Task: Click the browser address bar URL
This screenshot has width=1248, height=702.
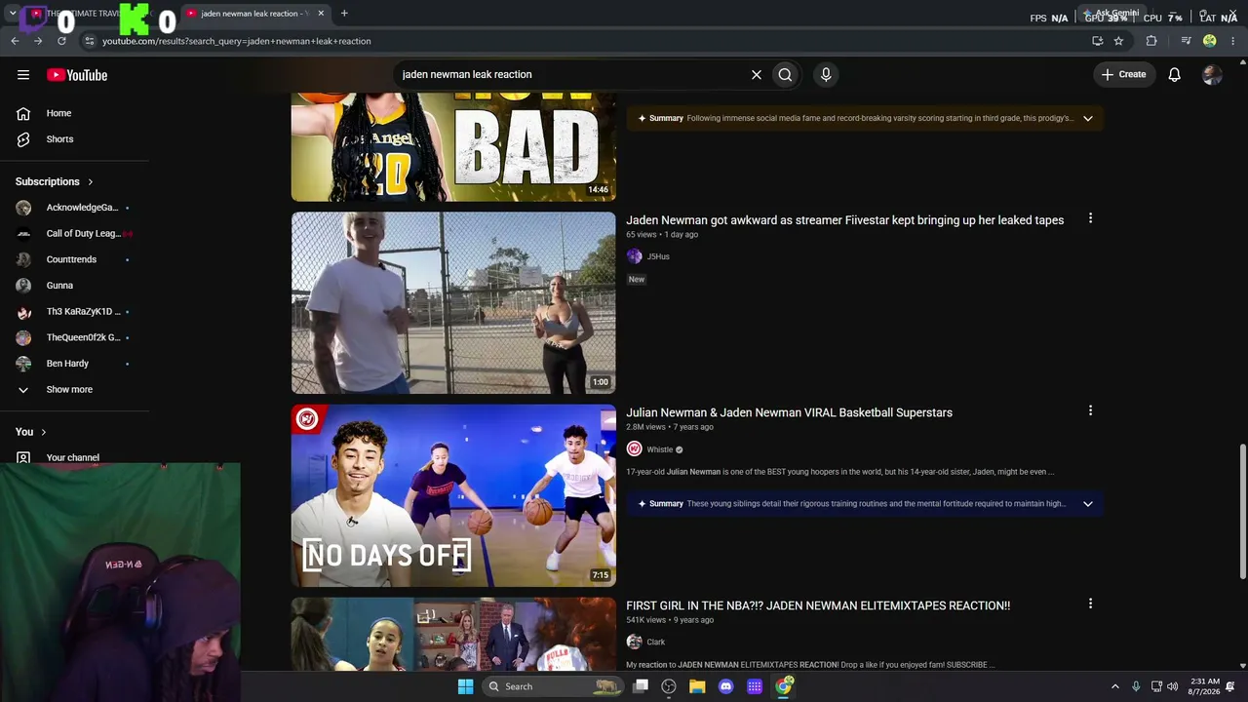Action: coord(236,41)
